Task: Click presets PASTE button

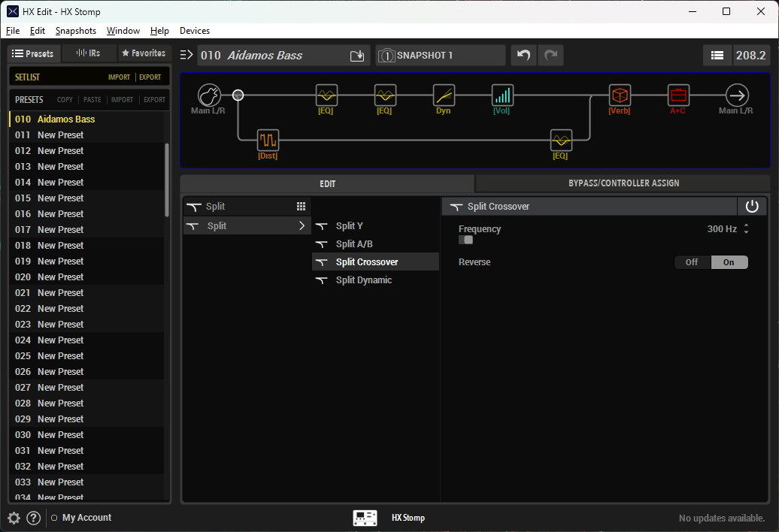Action: click(92, 100)
